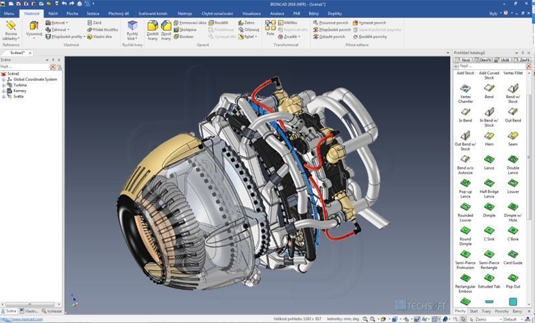Select Posunout povrch move face tool
The image size is (535, 323).
point(330,23)
